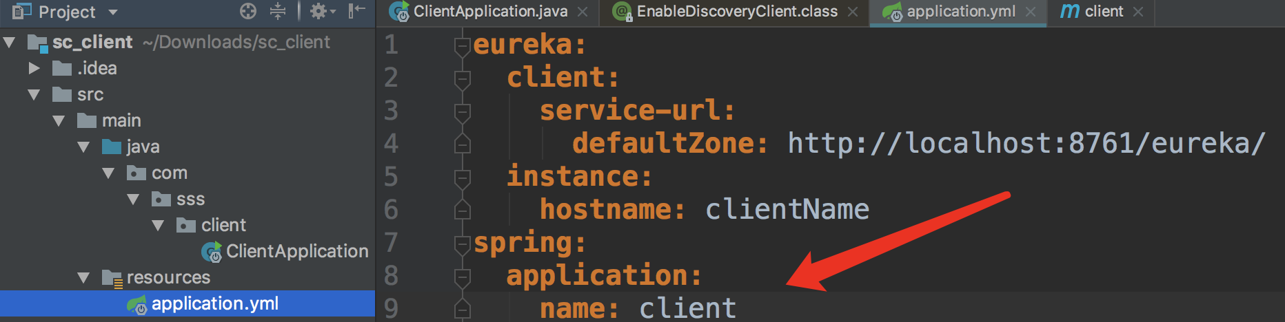This screenshot has height=322, width=1285.
Task: Click the collapse all icon in Project panel
Action: (x=278, y=11)
